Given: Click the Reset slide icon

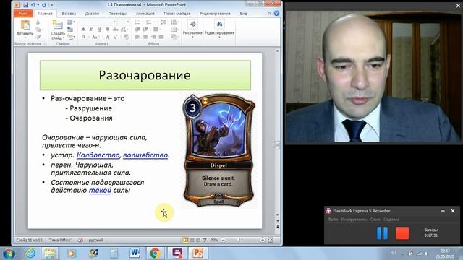Looking at the screenshot, I should [x=70, y=30].
